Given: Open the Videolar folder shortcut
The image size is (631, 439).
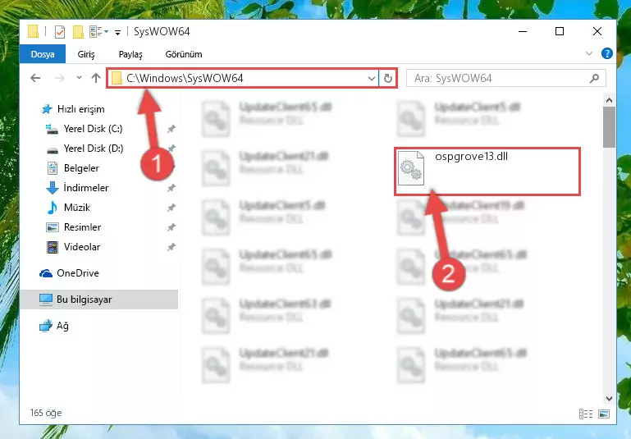Looking at the screenshot, I should (x=82, y=247).
